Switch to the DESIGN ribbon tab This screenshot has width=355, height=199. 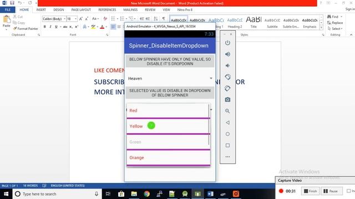pos(59,10)
